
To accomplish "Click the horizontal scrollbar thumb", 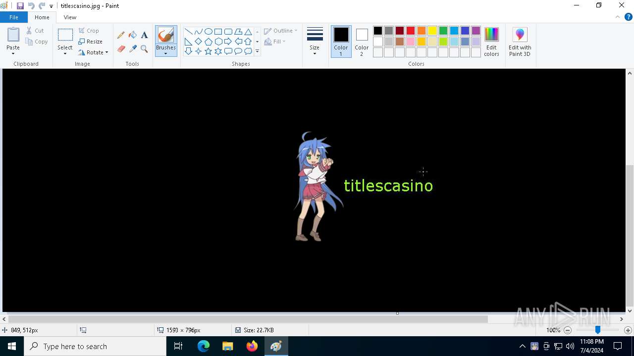I will pos(248,319).
